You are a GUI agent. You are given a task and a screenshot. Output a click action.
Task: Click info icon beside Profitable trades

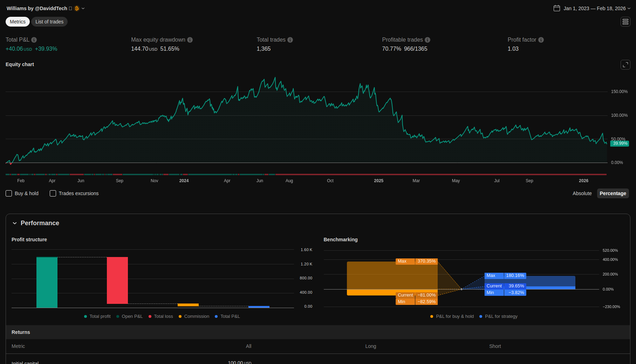(428, 40)
